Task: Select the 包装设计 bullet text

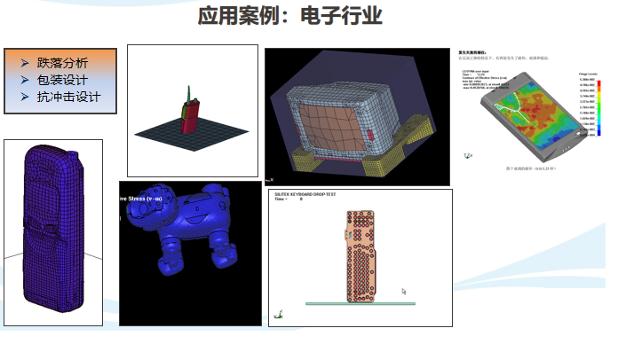Action: tap(62, 80)
